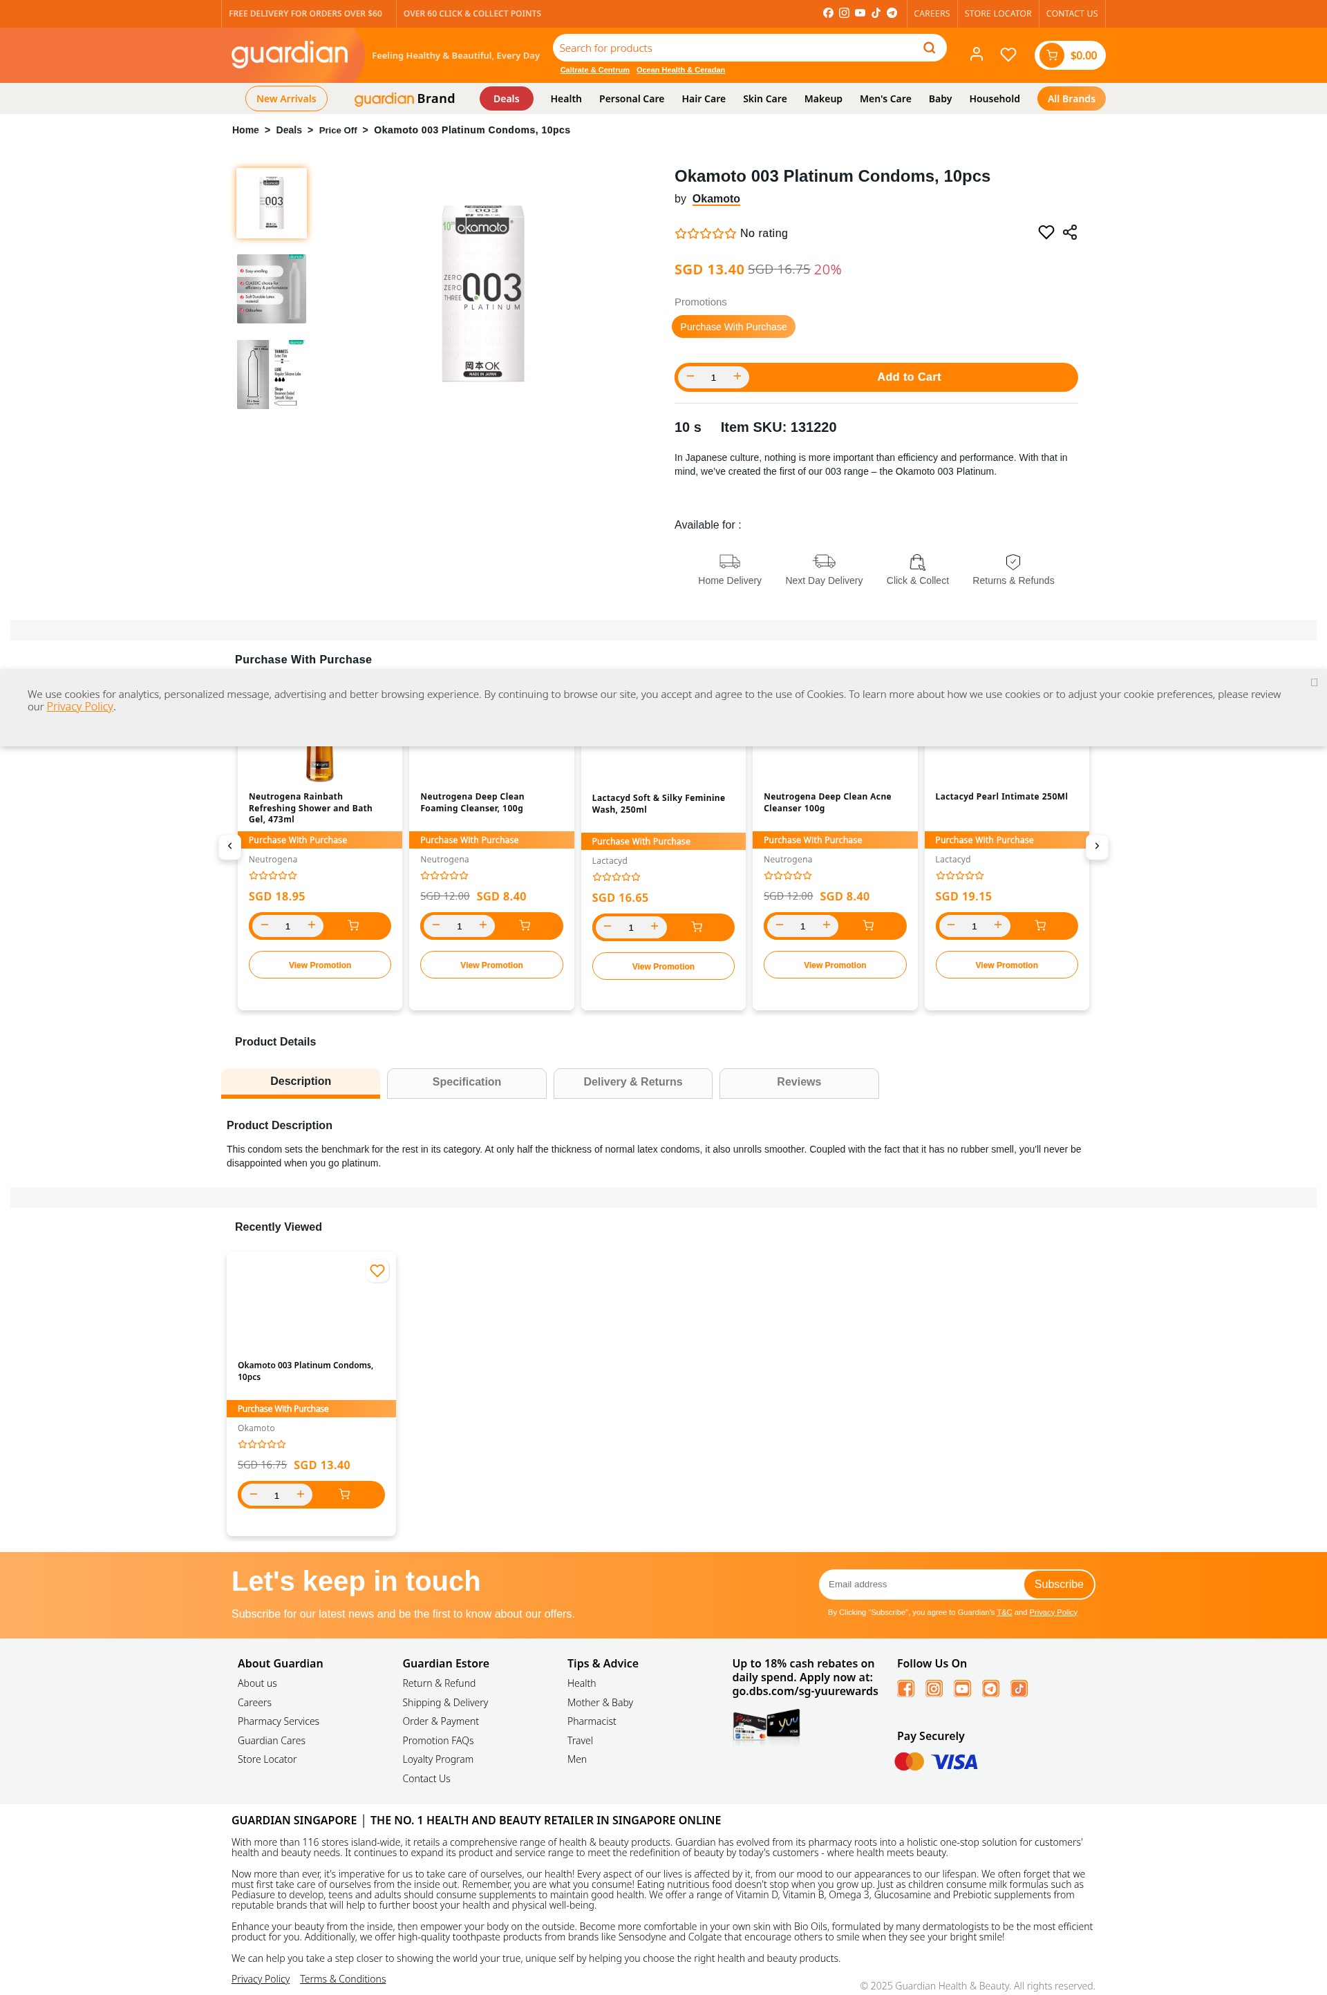1327x1995 pixels.
Task: Add Lactacyd Pearl Intimate cart icon
Action: pyautogui.click(x=1040, y=925)
